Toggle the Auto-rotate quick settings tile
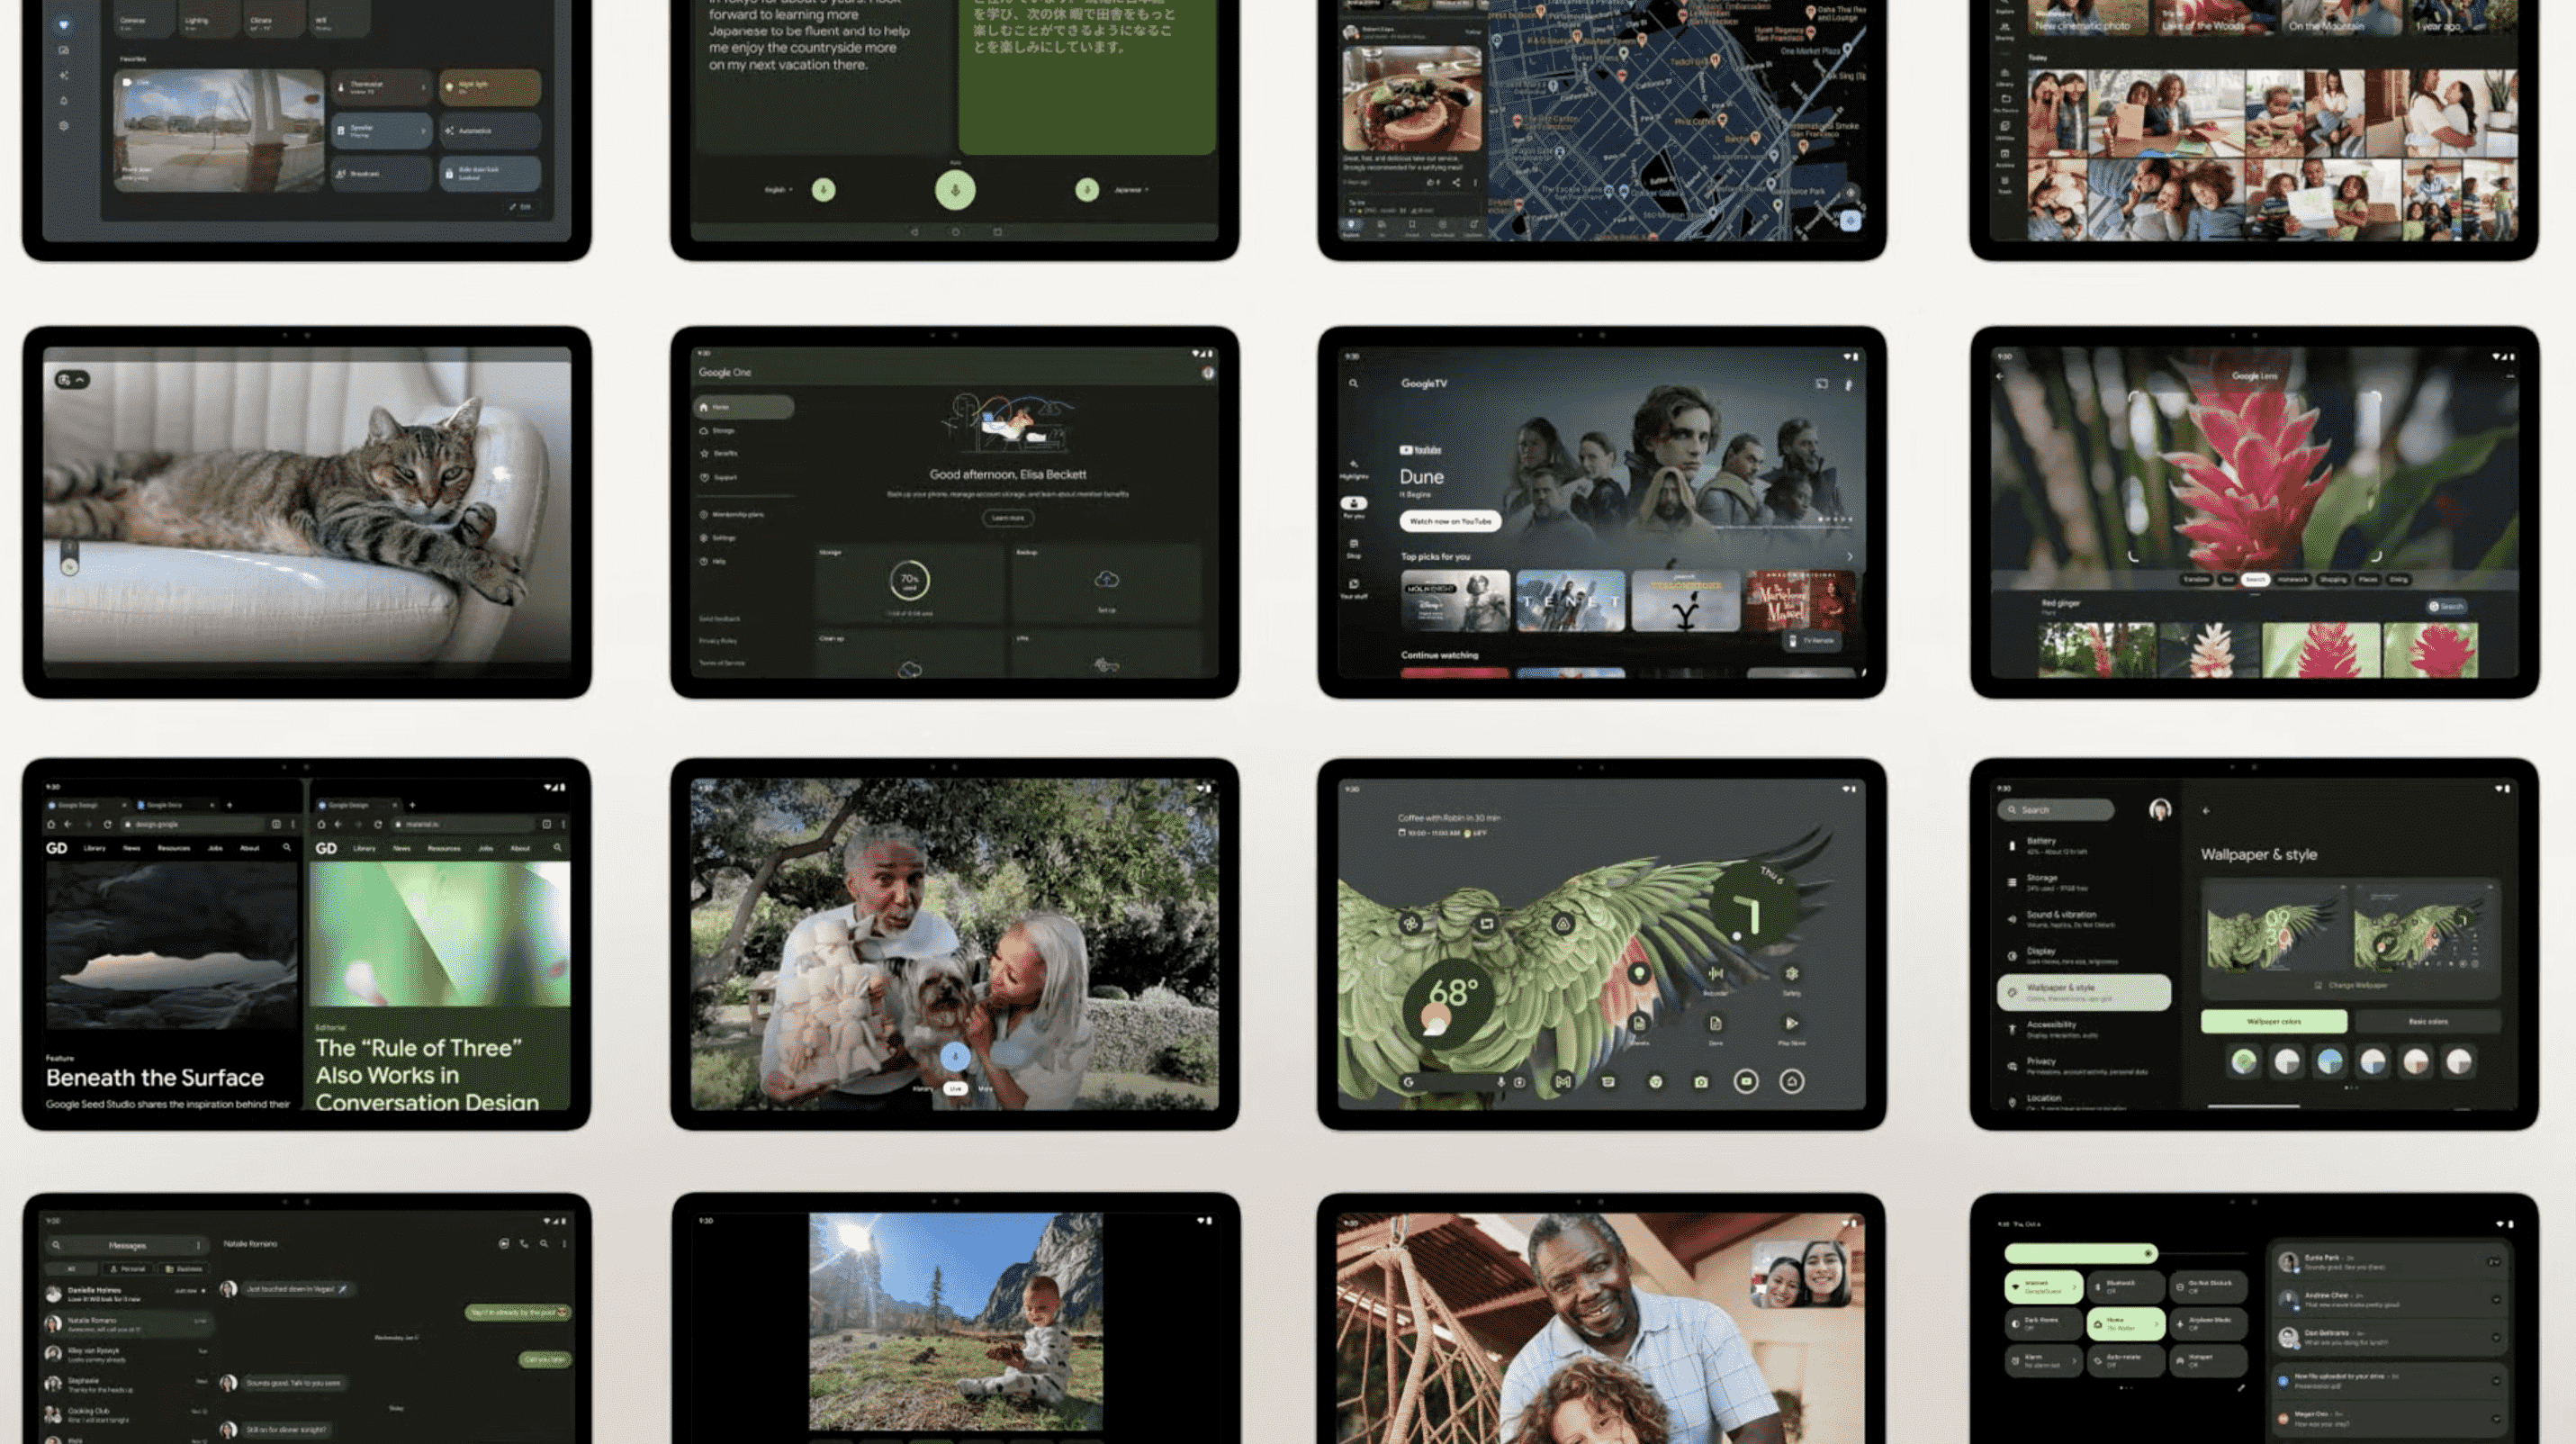Image resolution: width=2576 pixels, height=1444 pixels. click(x=2126, y=1361)
